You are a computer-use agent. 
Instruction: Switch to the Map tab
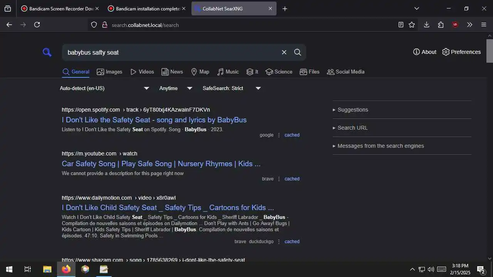pyautogui.click(x=200, y=72)
